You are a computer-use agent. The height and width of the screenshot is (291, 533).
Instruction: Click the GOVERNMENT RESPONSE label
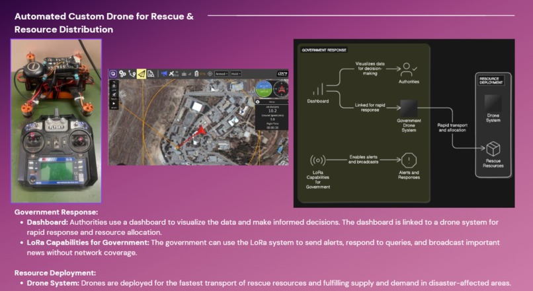coord(324,50)
